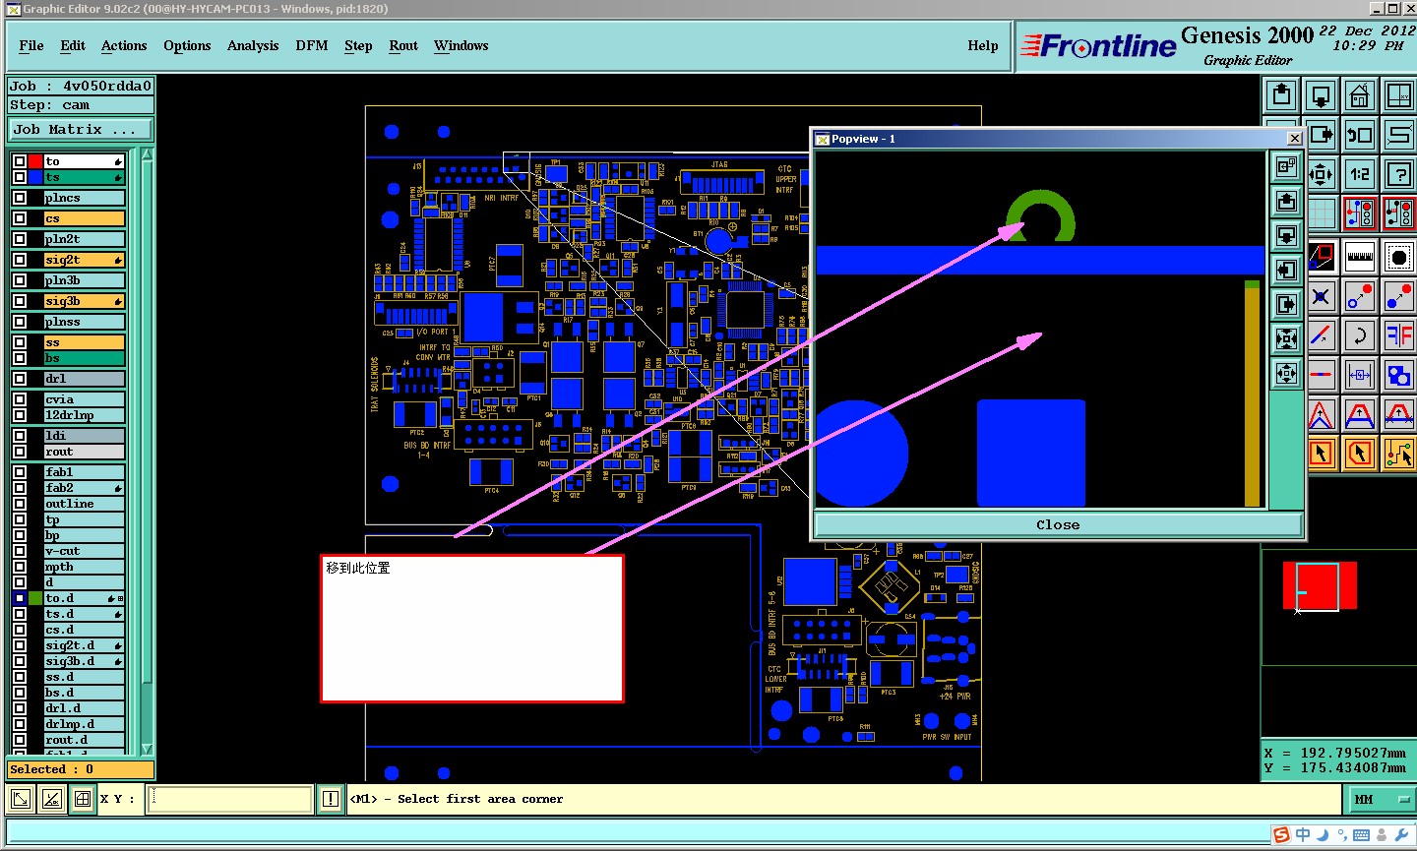Click layer list scroll up arrow
The image size is (1417, 851).
pyautogui.click(x=148, y=154)
